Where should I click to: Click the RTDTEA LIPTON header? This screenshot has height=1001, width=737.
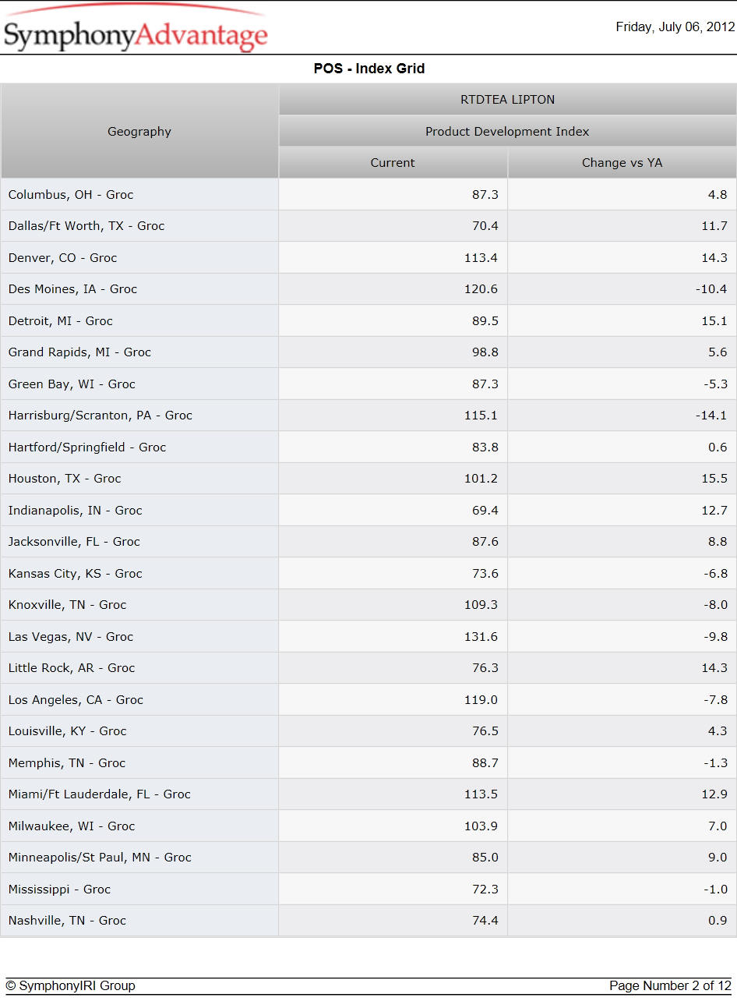[x=507, y=100]
